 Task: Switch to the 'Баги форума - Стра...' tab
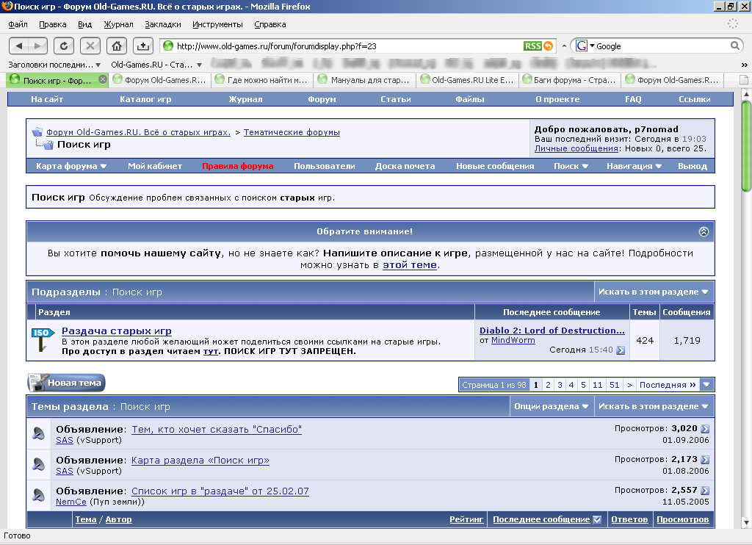pos(569,80)
